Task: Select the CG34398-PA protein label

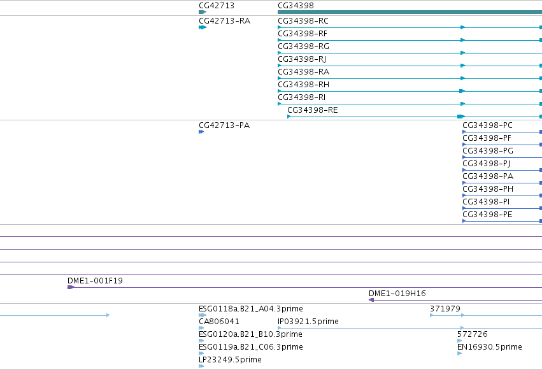Action: coord(488,176)
